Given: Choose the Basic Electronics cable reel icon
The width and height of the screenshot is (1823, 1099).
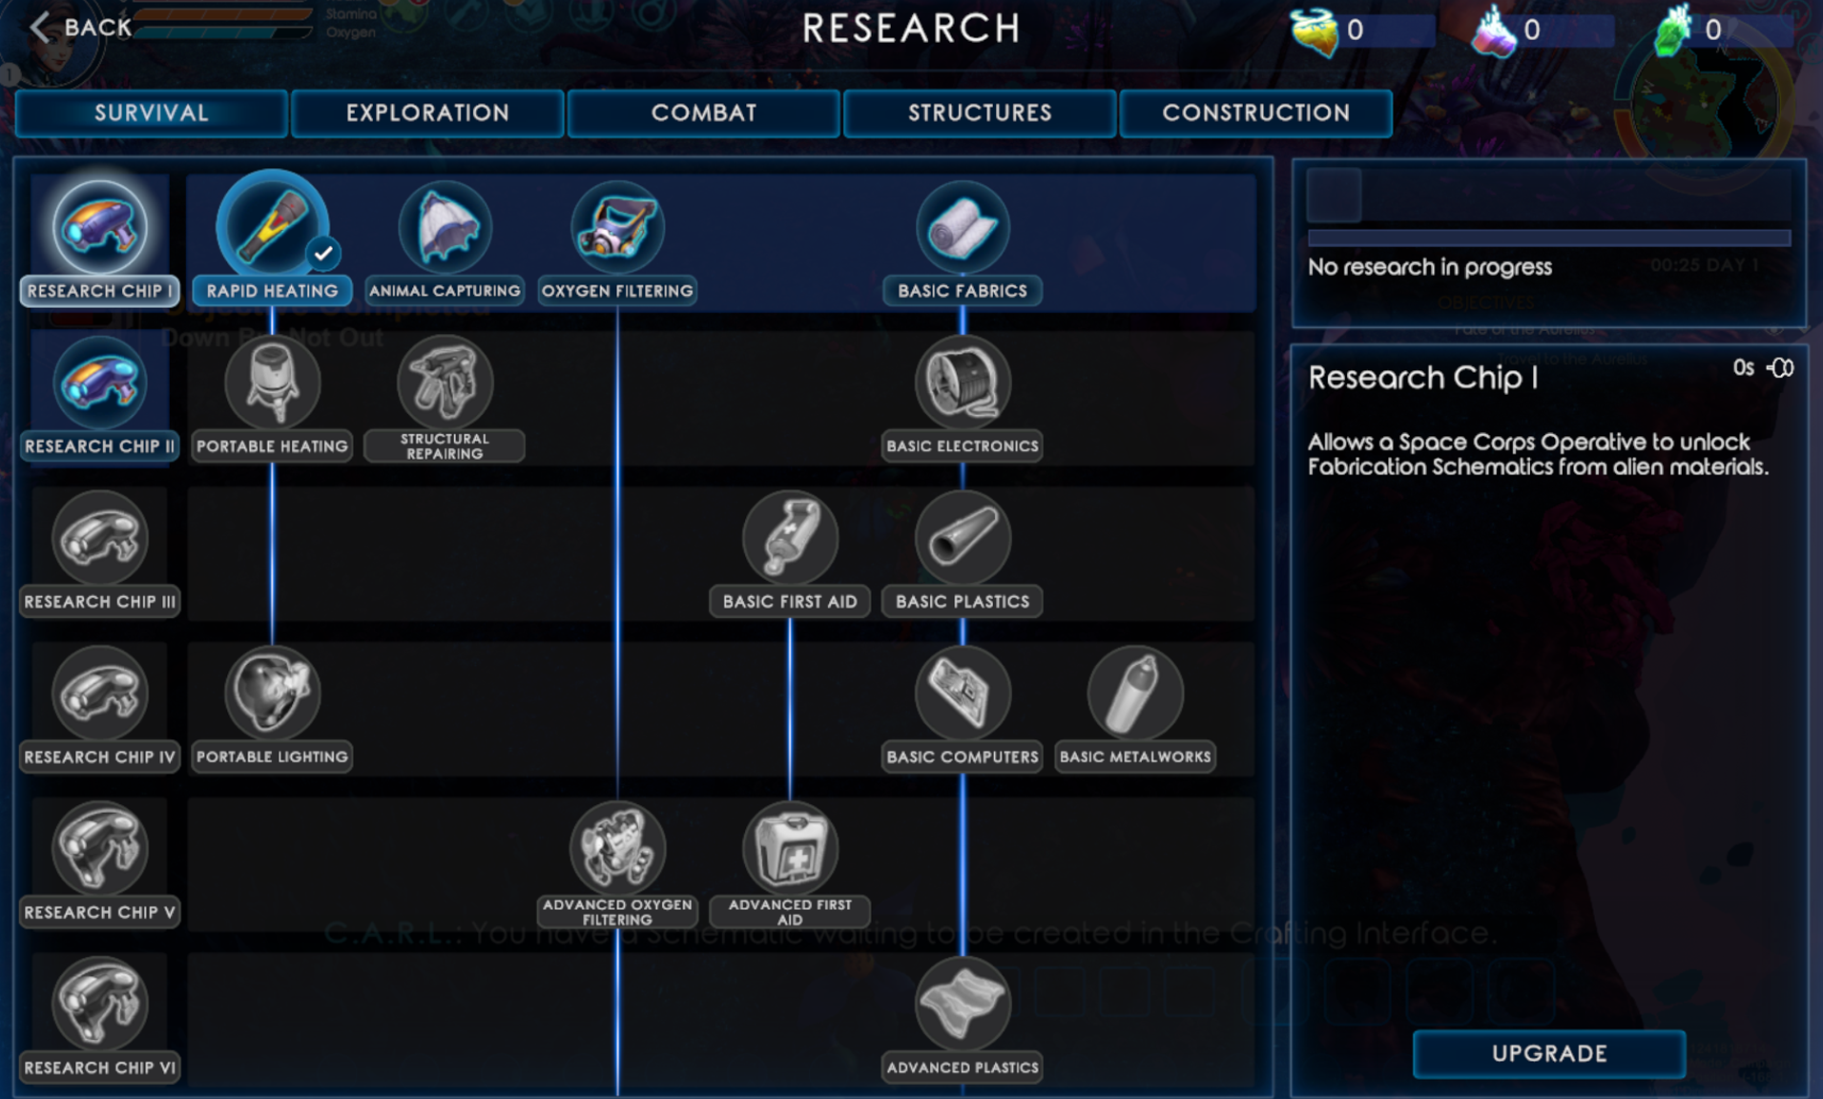Looking at the screenshot, I should click(963, 383).
